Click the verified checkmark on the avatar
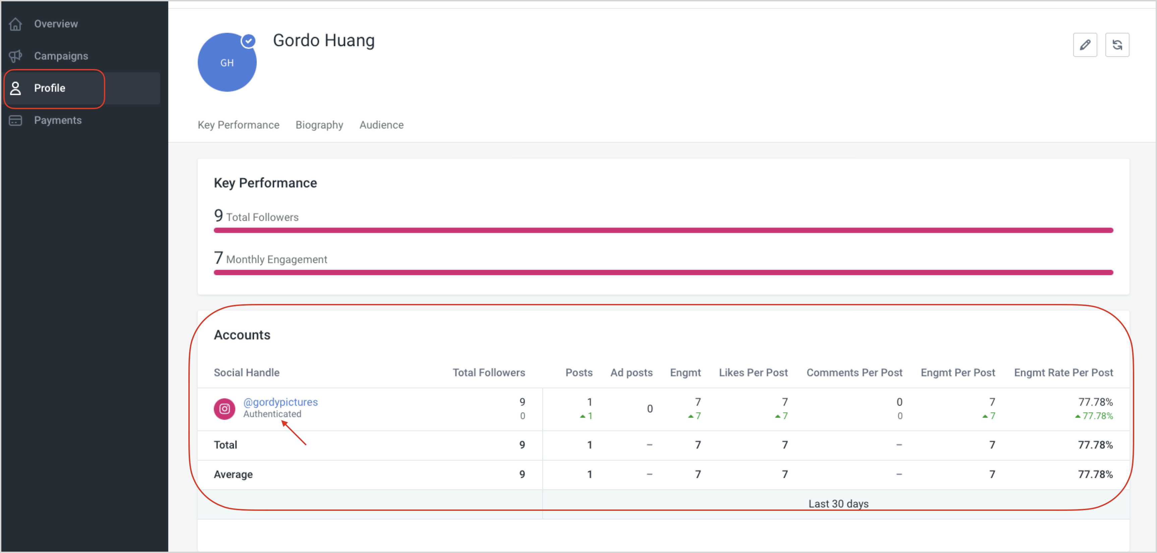 249,41
